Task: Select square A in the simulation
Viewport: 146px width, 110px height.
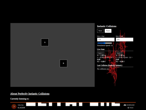Action: pos(45,42)
